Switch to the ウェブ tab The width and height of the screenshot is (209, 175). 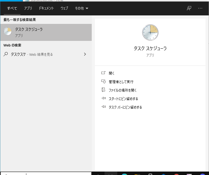click(64, 8)
